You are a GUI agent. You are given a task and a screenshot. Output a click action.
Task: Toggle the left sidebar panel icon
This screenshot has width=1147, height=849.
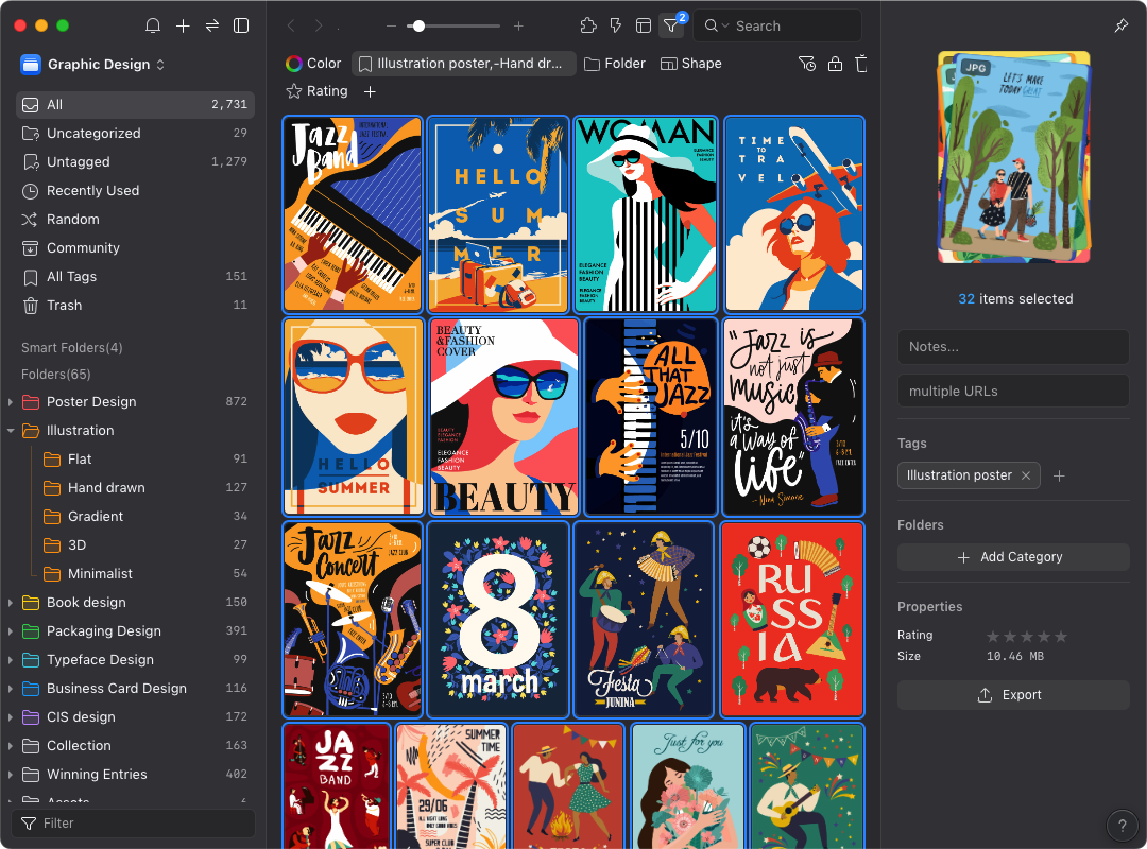tap(241, 25)
